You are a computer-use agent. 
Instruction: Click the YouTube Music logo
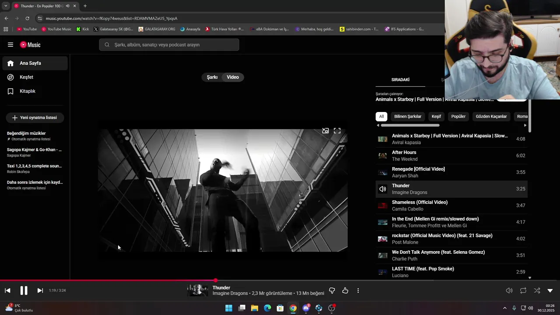(30, 45)
